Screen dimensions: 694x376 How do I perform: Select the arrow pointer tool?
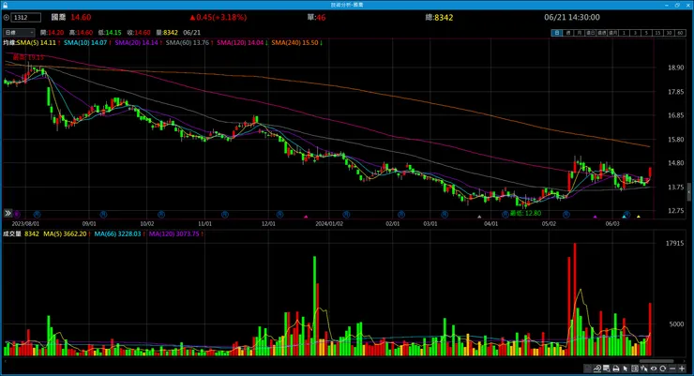[x=625, y=368]
